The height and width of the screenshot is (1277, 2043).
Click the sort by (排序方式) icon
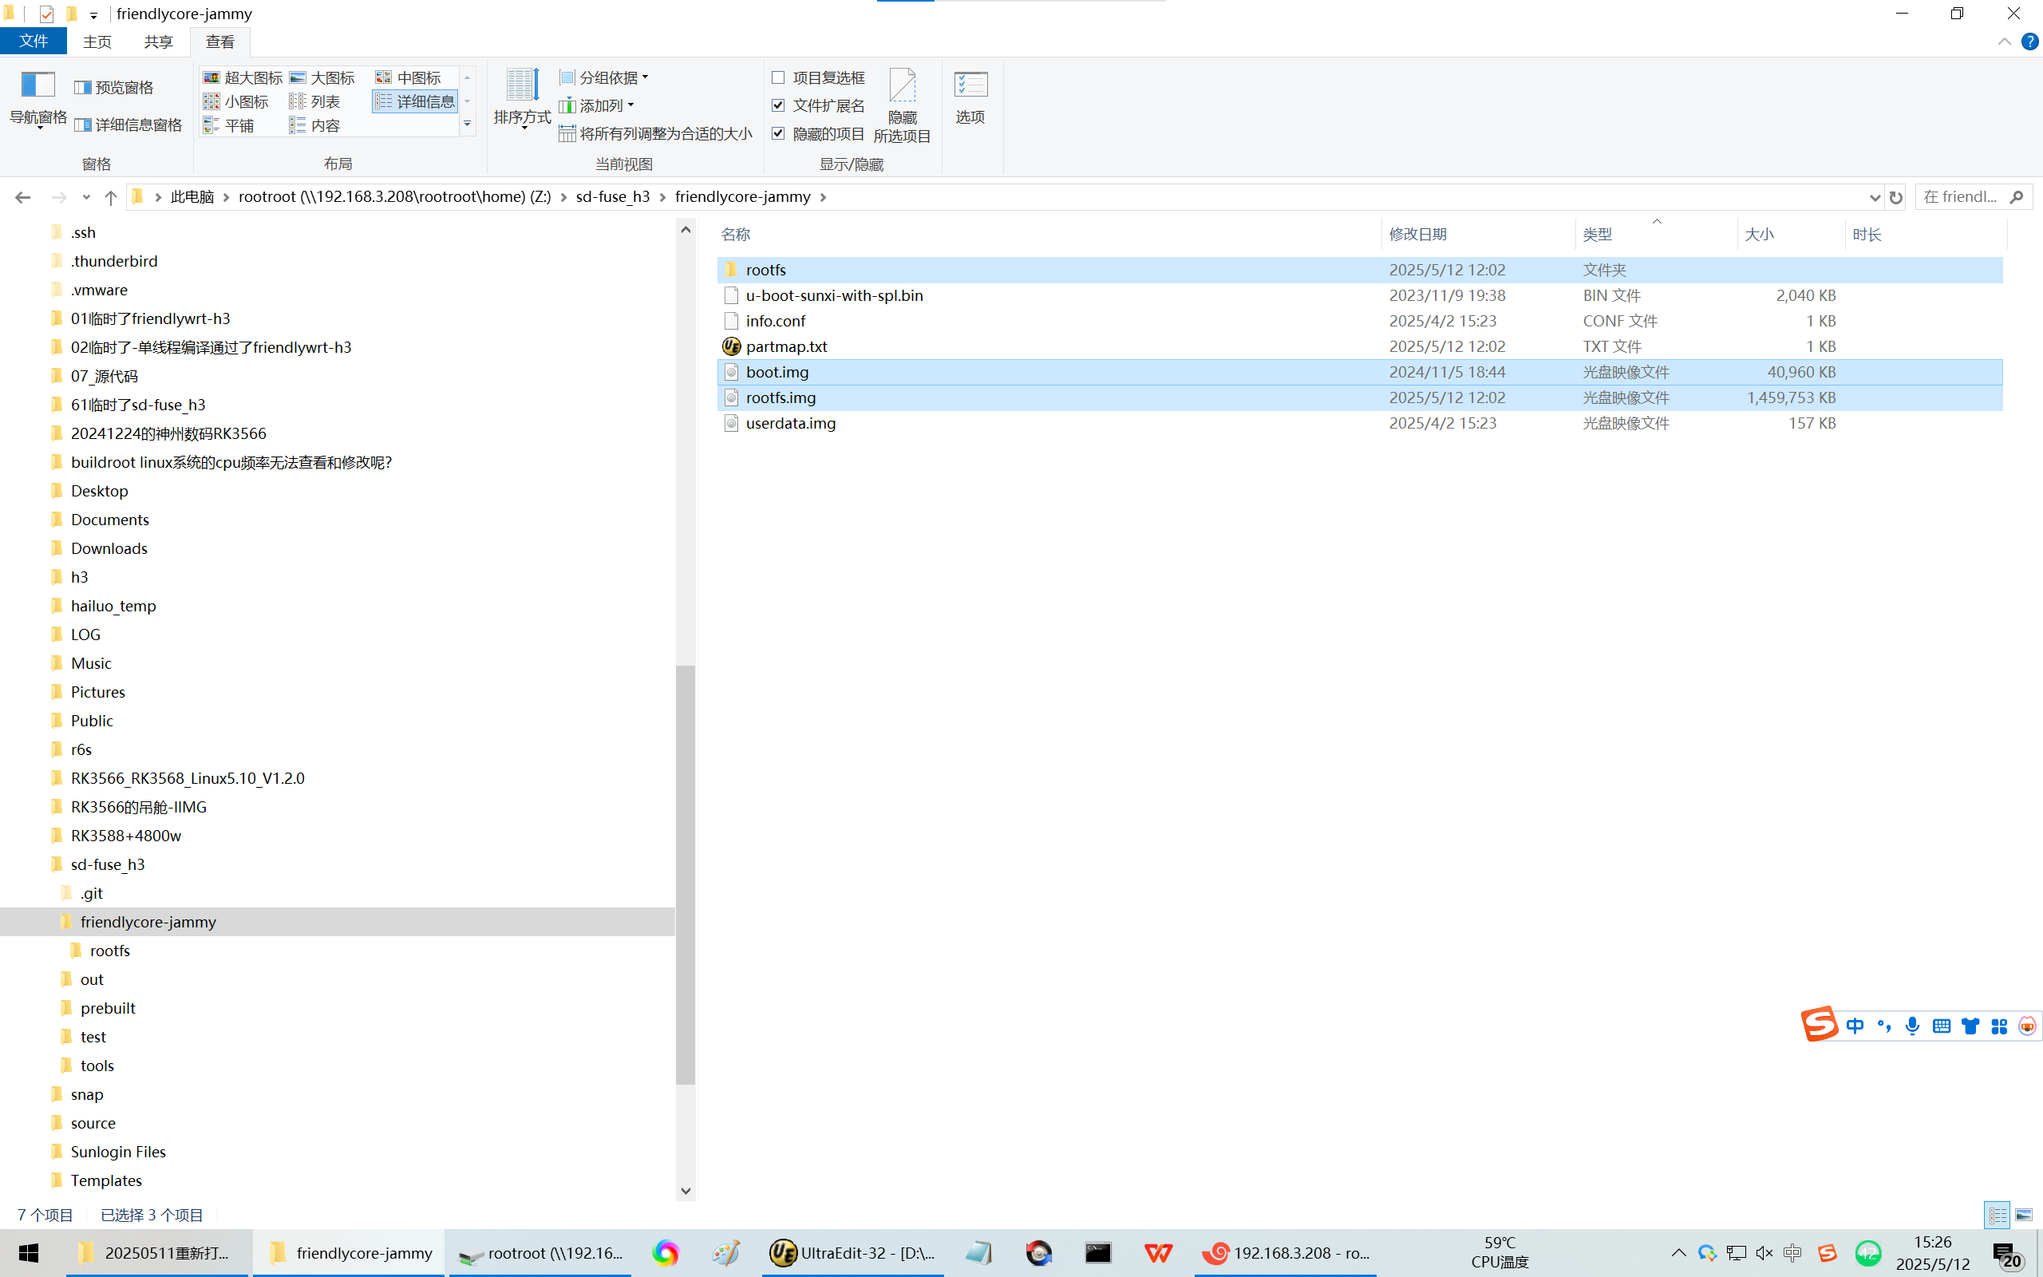522,86
